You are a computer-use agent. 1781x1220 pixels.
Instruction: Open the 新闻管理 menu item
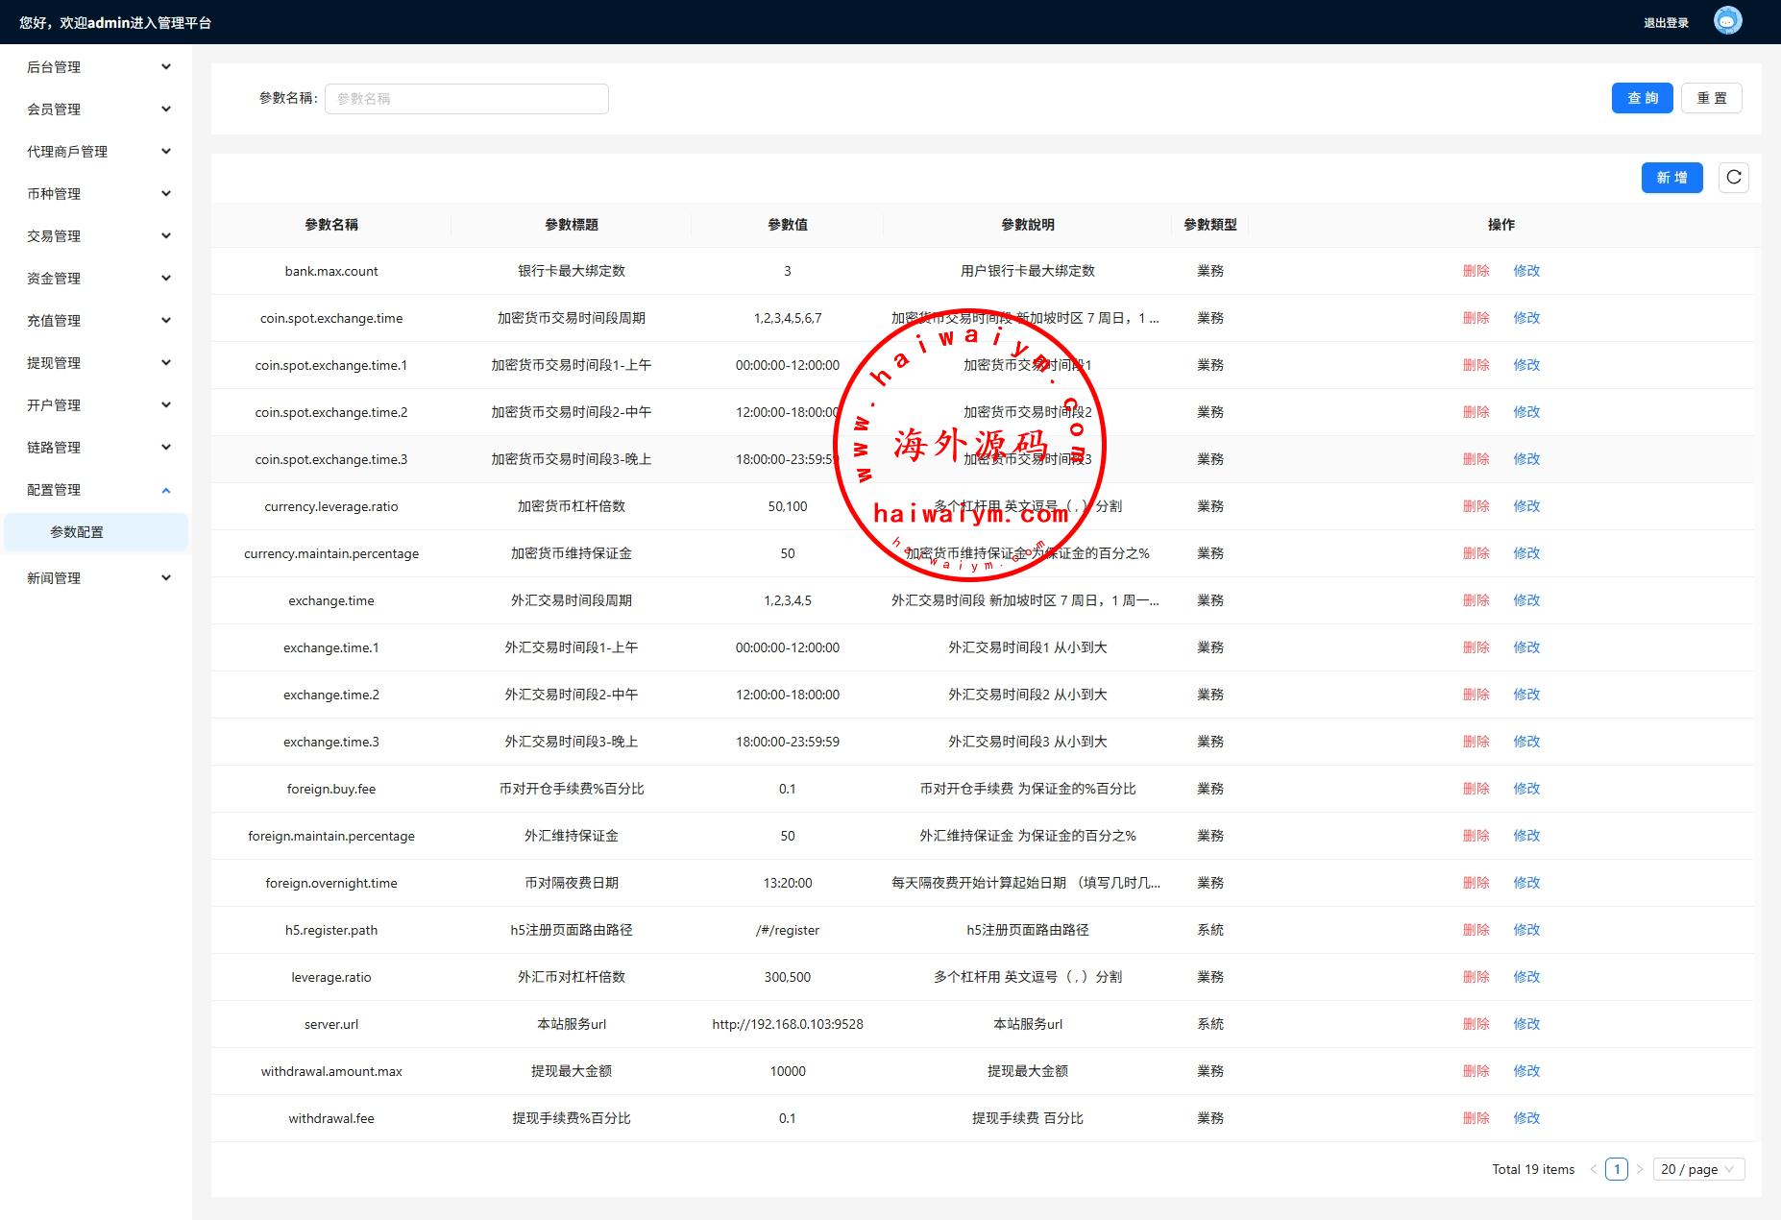pos(54,578)
